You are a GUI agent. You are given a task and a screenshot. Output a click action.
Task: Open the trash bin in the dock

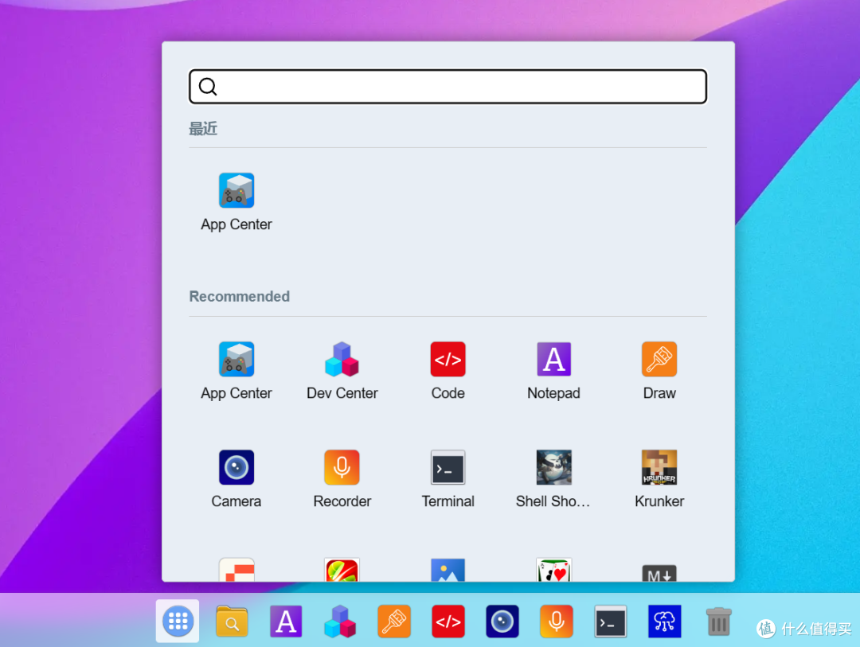point(718,622)
